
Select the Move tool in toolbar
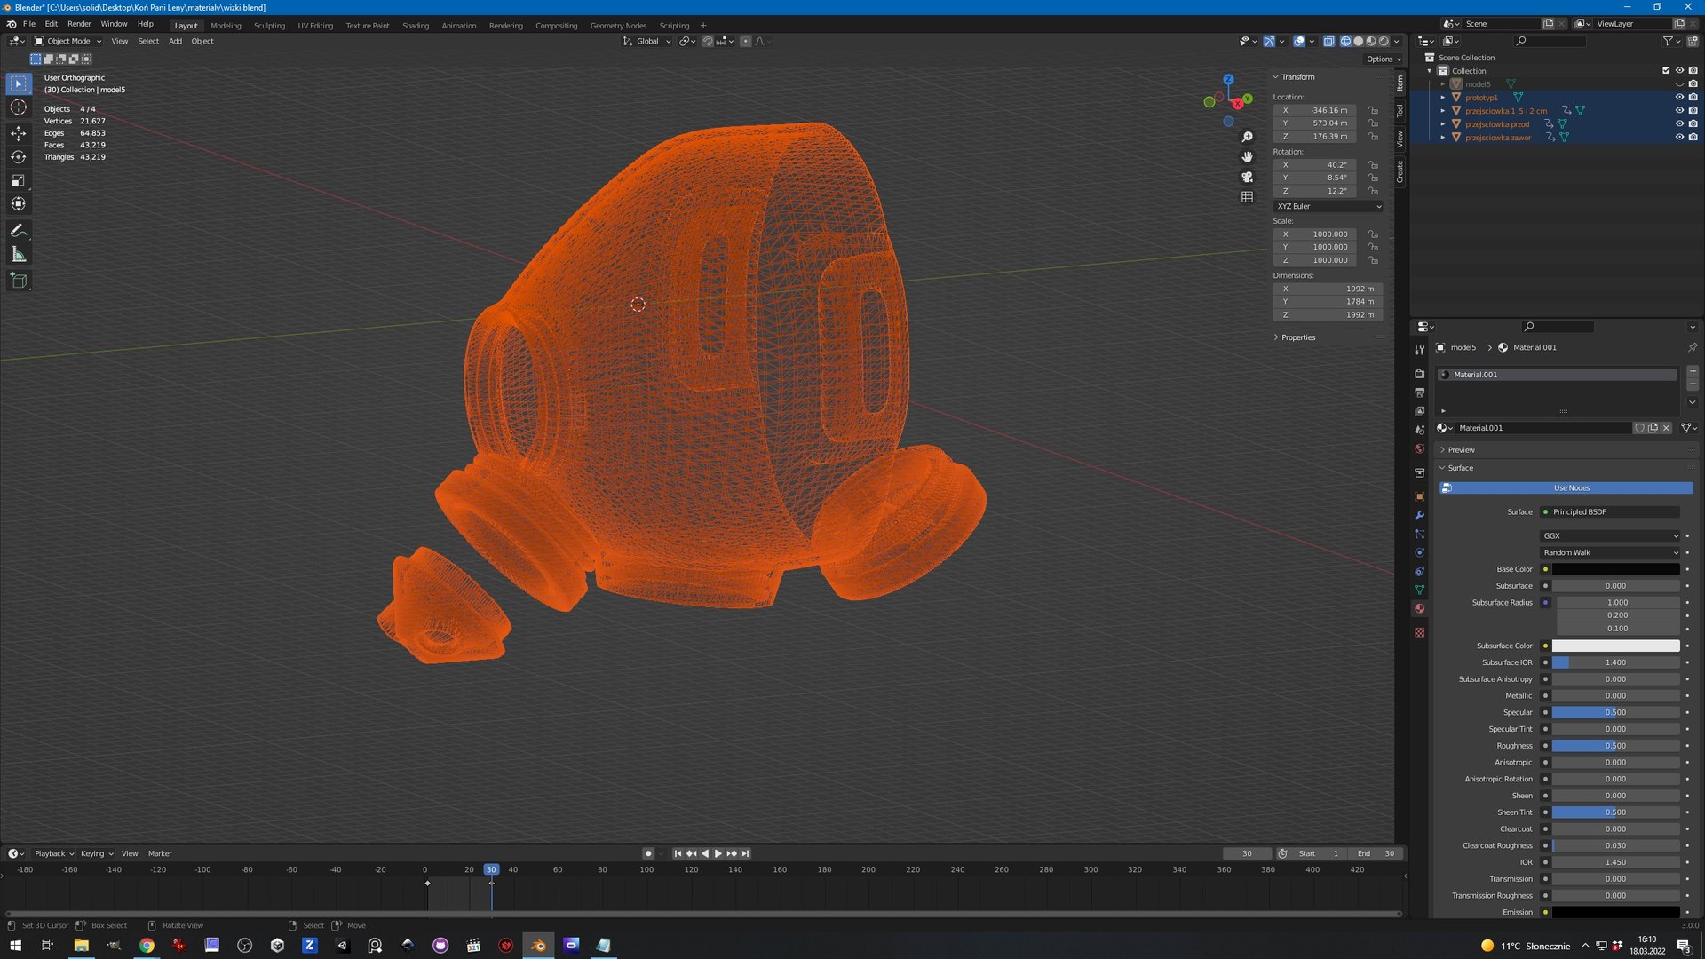point(18,133)
